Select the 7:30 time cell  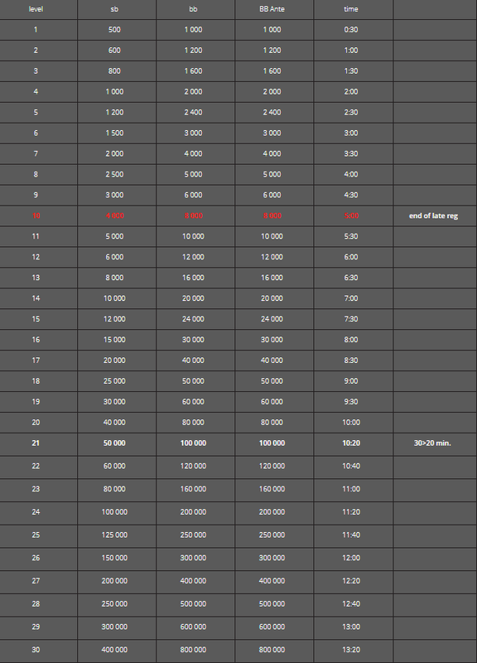pyautogui.click(x=351, y=319)
